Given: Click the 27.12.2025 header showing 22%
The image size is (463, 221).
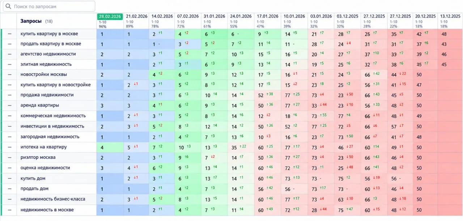Looking at the screenshot, I should 400,21.
